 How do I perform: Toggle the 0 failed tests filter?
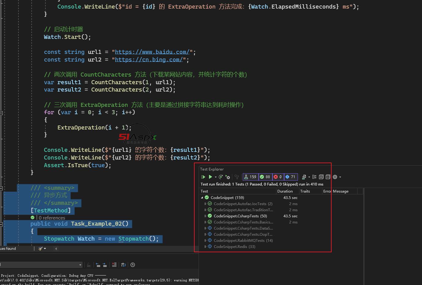click(x=278, y=177)
